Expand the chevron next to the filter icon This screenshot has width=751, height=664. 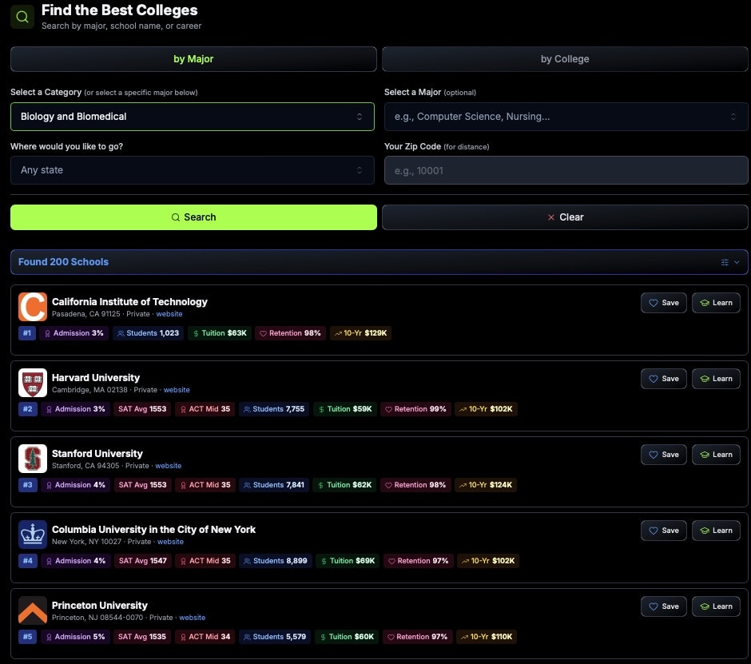[x=737, y=262]
